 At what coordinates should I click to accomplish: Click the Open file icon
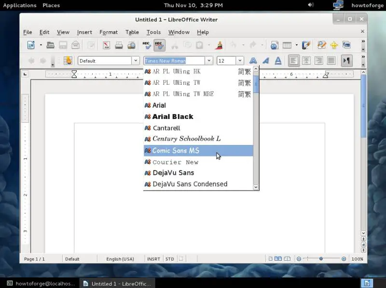[51, 45]
